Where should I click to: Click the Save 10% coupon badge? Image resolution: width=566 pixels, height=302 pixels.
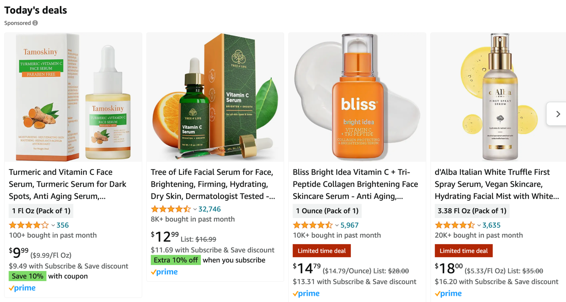[27, 276]
